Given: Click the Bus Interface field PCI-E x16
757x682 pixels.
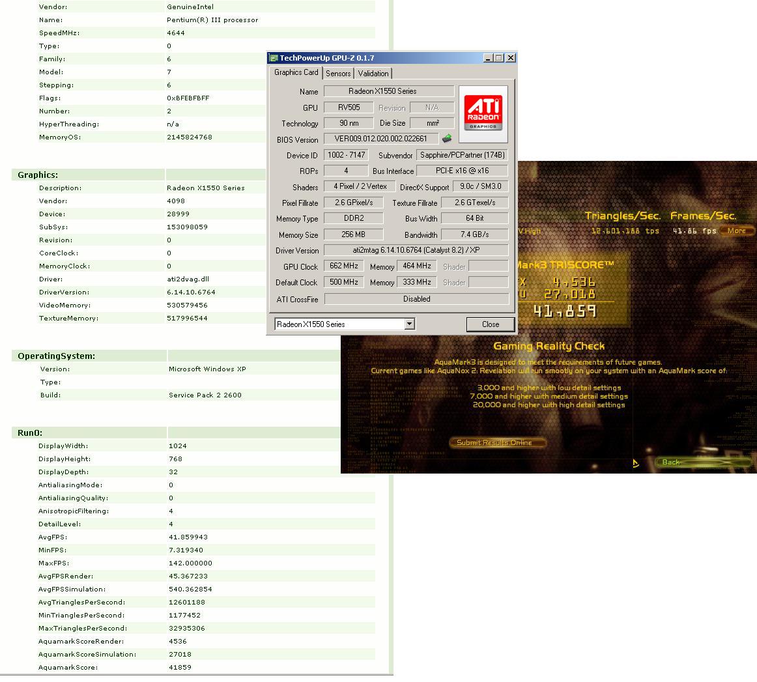Looking at the screenshot, I should pyautogui.click(x=462, y=171).
